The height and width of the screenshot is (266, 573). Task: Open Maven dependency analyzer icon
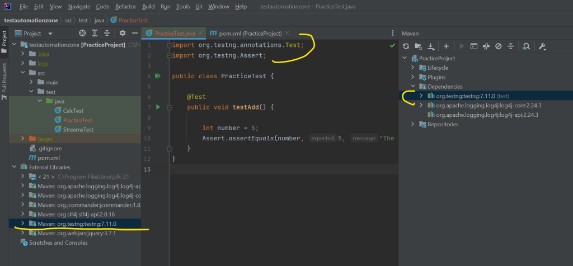pos(526,46)
